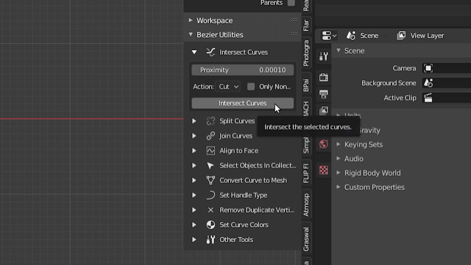Click the Camera field object icon
The height and width of the screenshot is (265, 471).
point(428,68)
